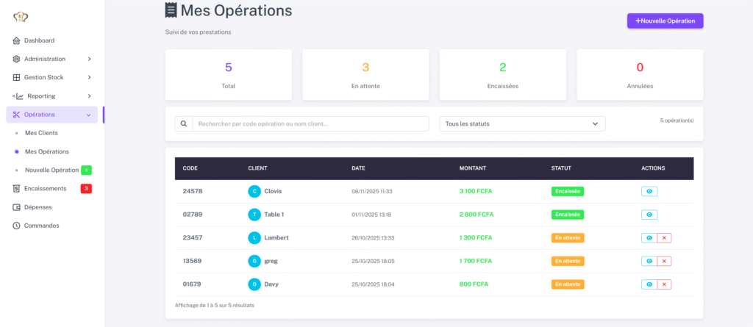Click the Commandes clock icon
The image size is (753, 327).
point(17,226)
